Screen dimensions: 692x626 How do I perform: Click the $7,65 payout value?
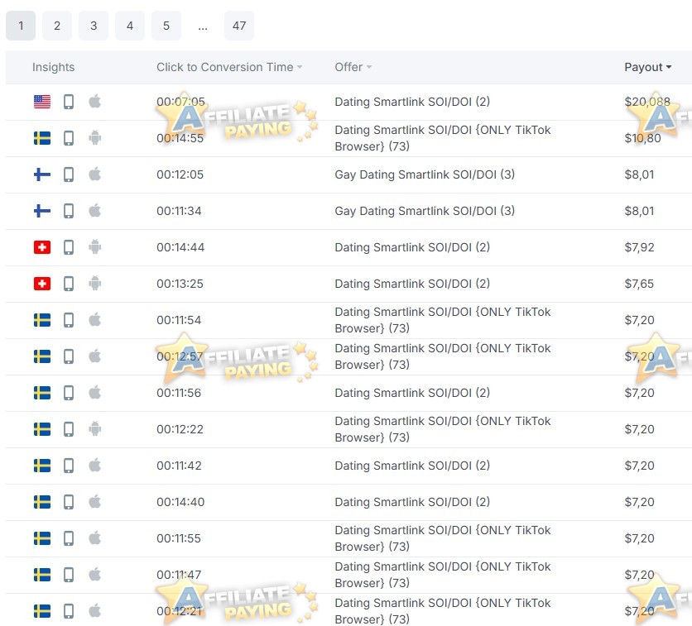[x=639, y=284]
